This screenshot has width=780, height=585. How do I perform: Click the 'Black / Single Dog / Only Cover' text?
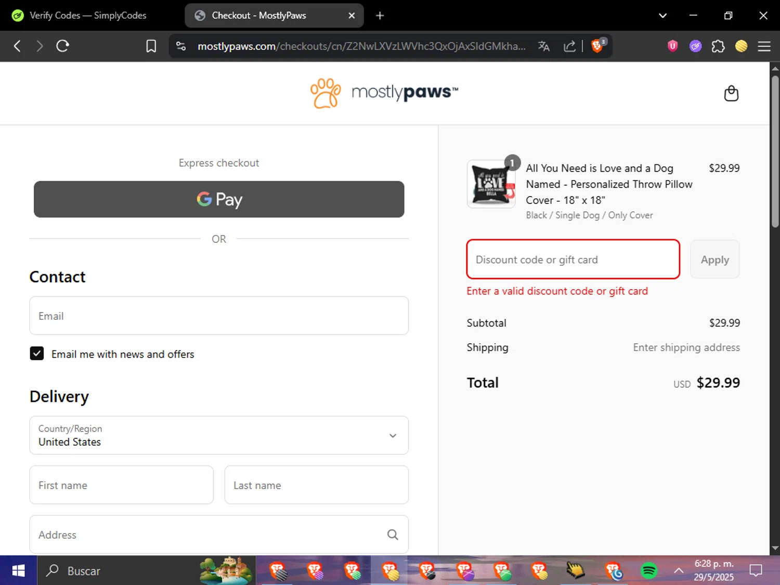click(x=589, y=215)
